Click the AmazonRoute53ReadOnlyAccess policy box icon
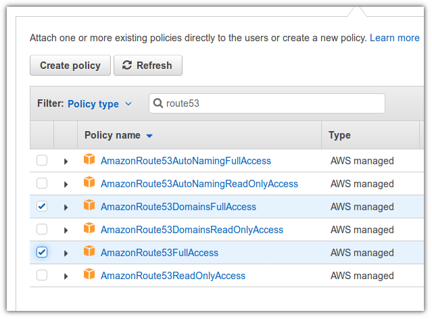This screenshot has height=319, width=432. [89, 274]
